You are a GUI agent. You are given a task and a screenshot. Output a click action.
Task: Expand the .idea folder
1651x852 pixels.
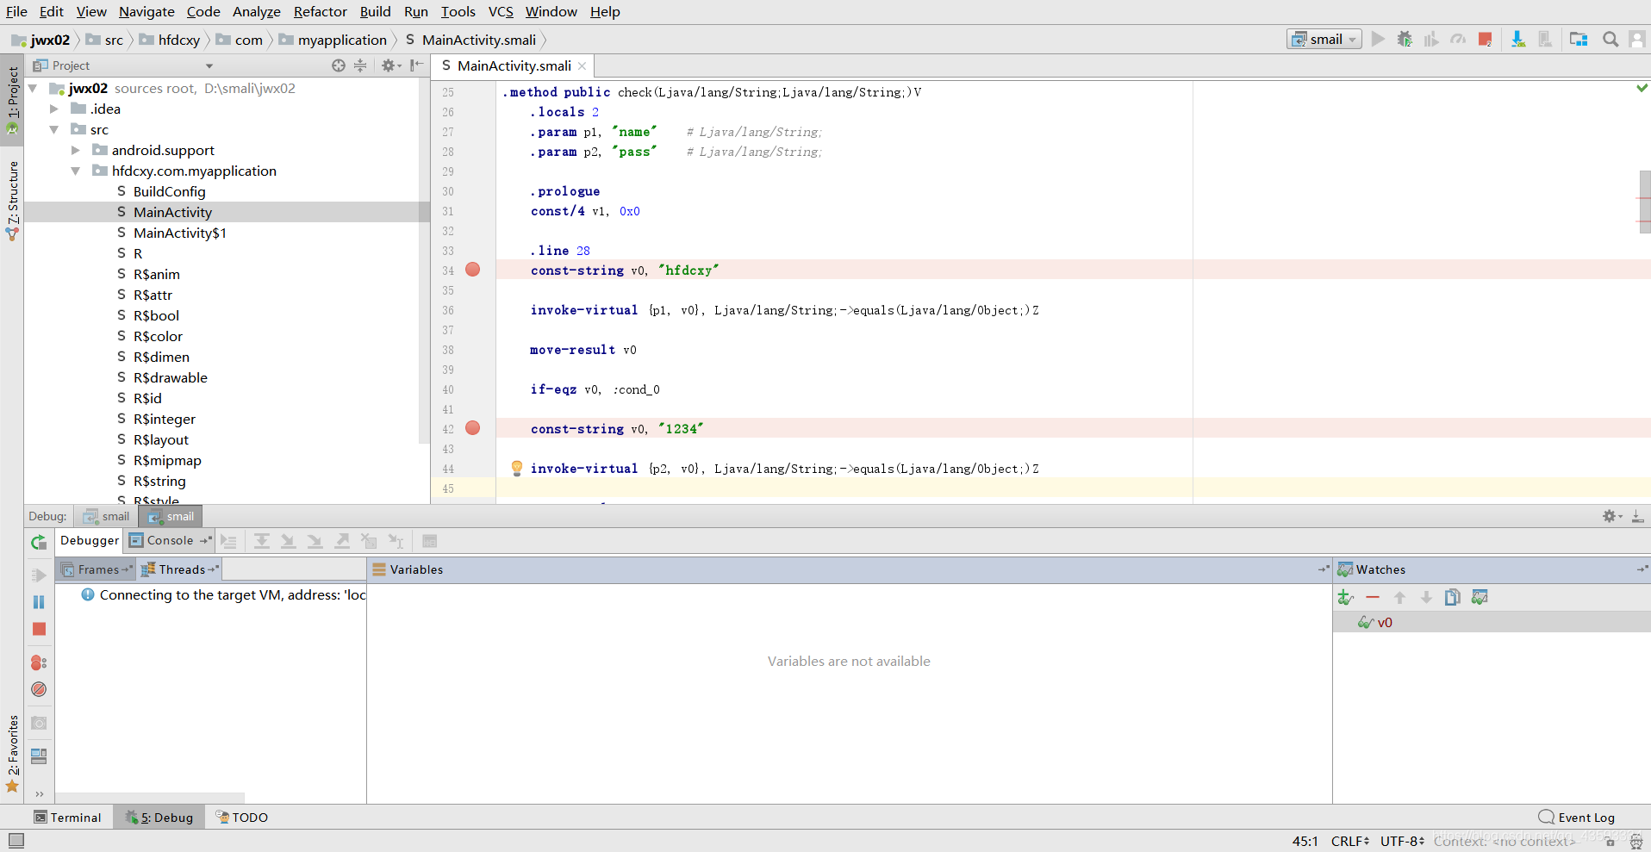click(54, 109)
